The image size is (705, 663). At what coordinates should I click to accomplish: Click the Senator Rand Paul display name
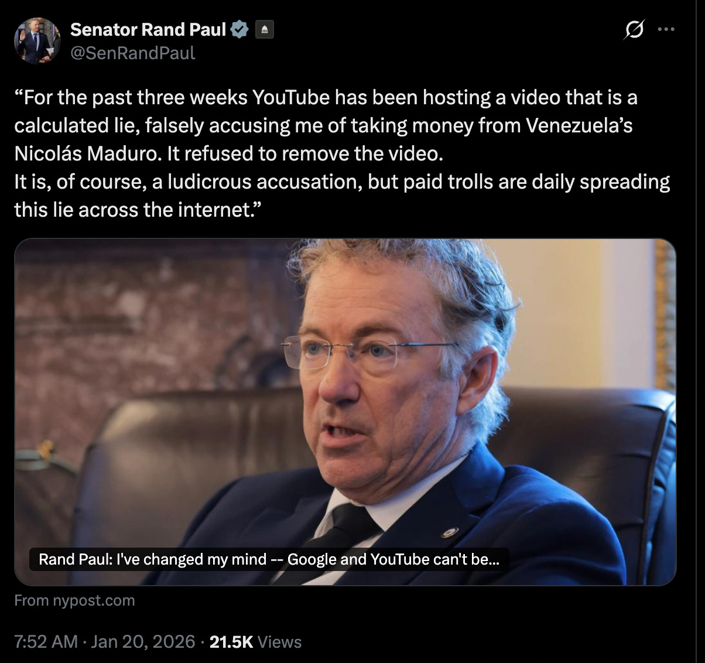tap(148, 29)
